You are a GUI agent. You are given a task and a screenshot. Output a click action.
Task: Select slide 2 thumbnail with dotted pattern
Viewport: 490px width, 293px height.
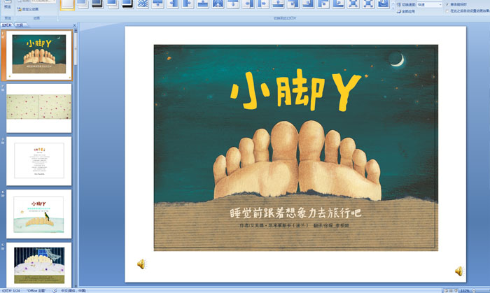point(39,108)
